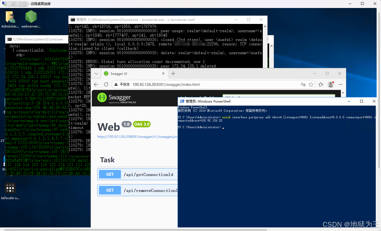Viewport: 381px width, 231px height.
Task: Expand the GET /api/getConnectionId operation
Action: pos(137,174)
